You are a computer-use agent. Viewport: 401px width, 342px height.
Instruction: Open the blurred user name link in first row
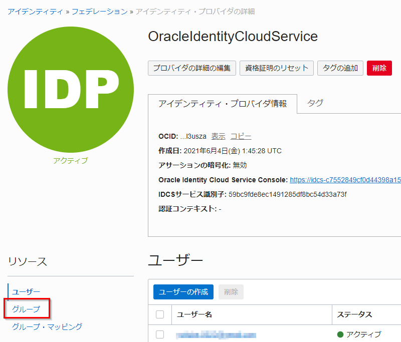click(x=216, y=335)
